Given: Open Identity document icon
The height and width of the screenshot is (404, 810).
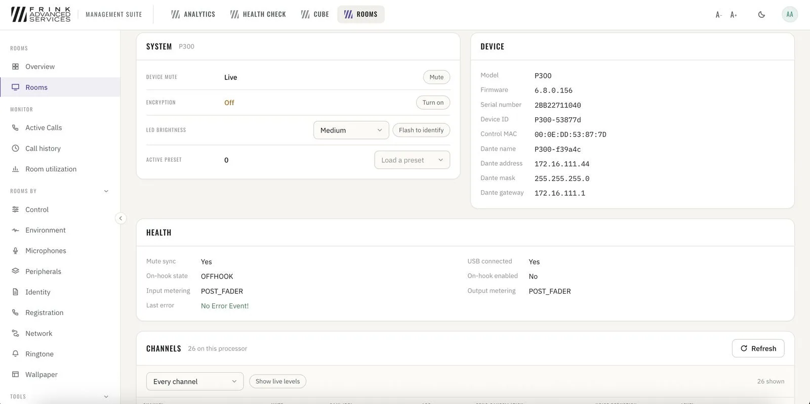Looking at the screenshot, I should tap(15, 292).
